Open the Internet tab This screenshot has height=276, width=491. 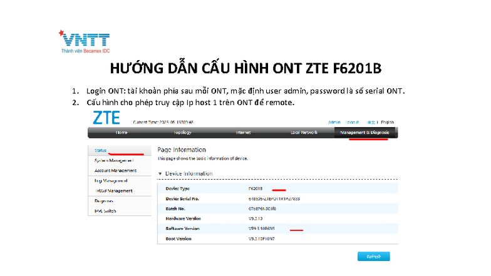pyautogui.click(x=243, y=133)
